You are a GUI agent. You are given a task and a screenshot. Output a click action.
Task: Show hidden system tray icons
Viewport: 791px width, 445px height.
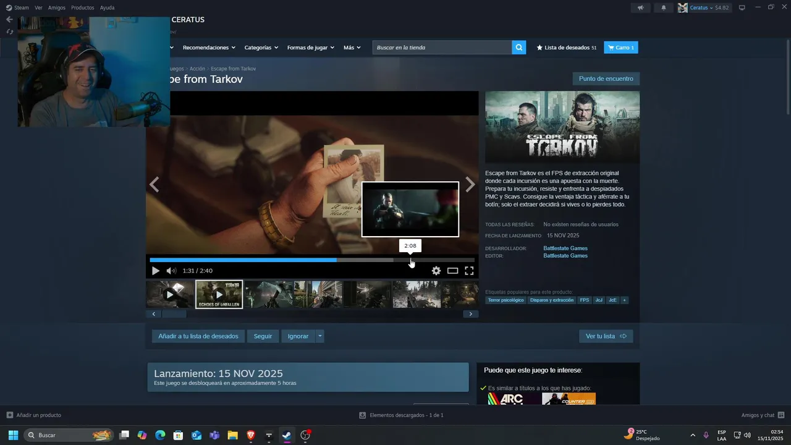pyautogui.click(x=692, y=435)
